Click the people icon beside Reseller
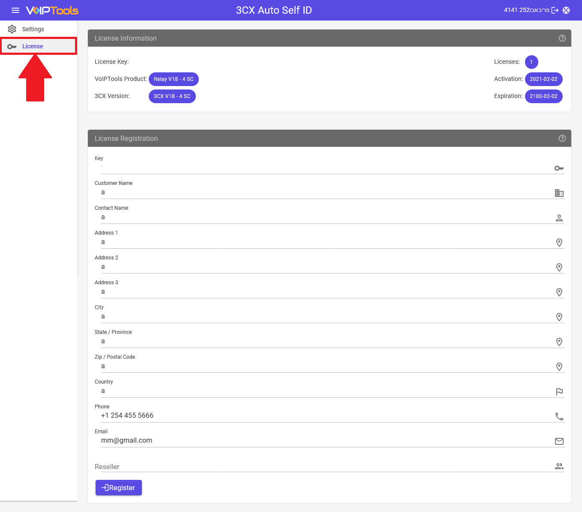 [x=559, y=466]
